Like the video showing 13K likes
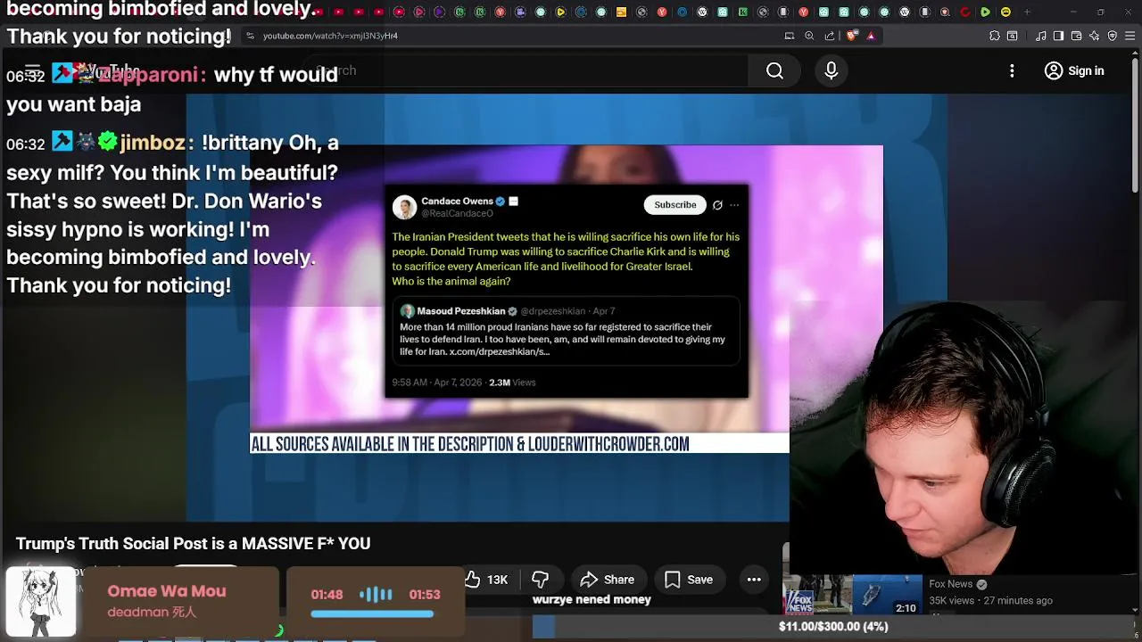This screenshot has width=1142, height=642. pyautogui.click(x=485, y=580)
